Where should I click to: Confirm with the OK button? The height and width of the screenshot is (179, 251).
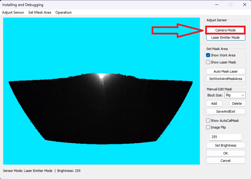(x=226, y=153)
